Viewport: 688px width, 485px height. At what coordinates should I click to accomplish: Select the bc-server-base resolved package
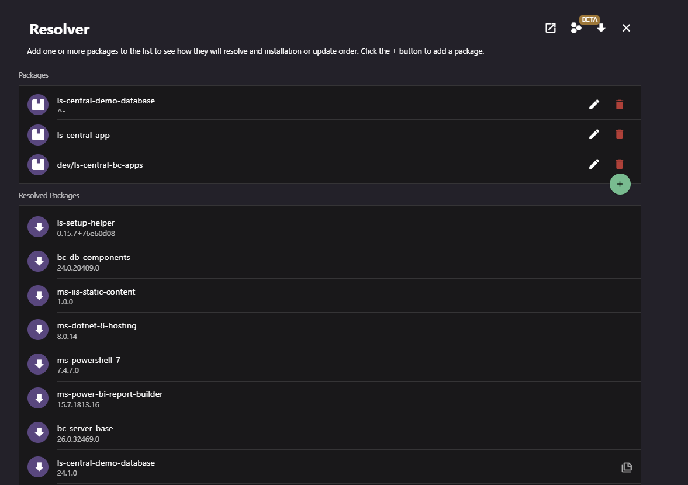330,432
